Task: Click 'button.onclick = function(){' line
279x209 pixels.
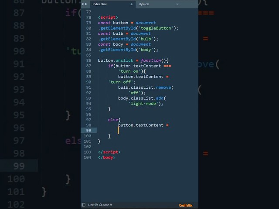Action: (x=133, y=61)
